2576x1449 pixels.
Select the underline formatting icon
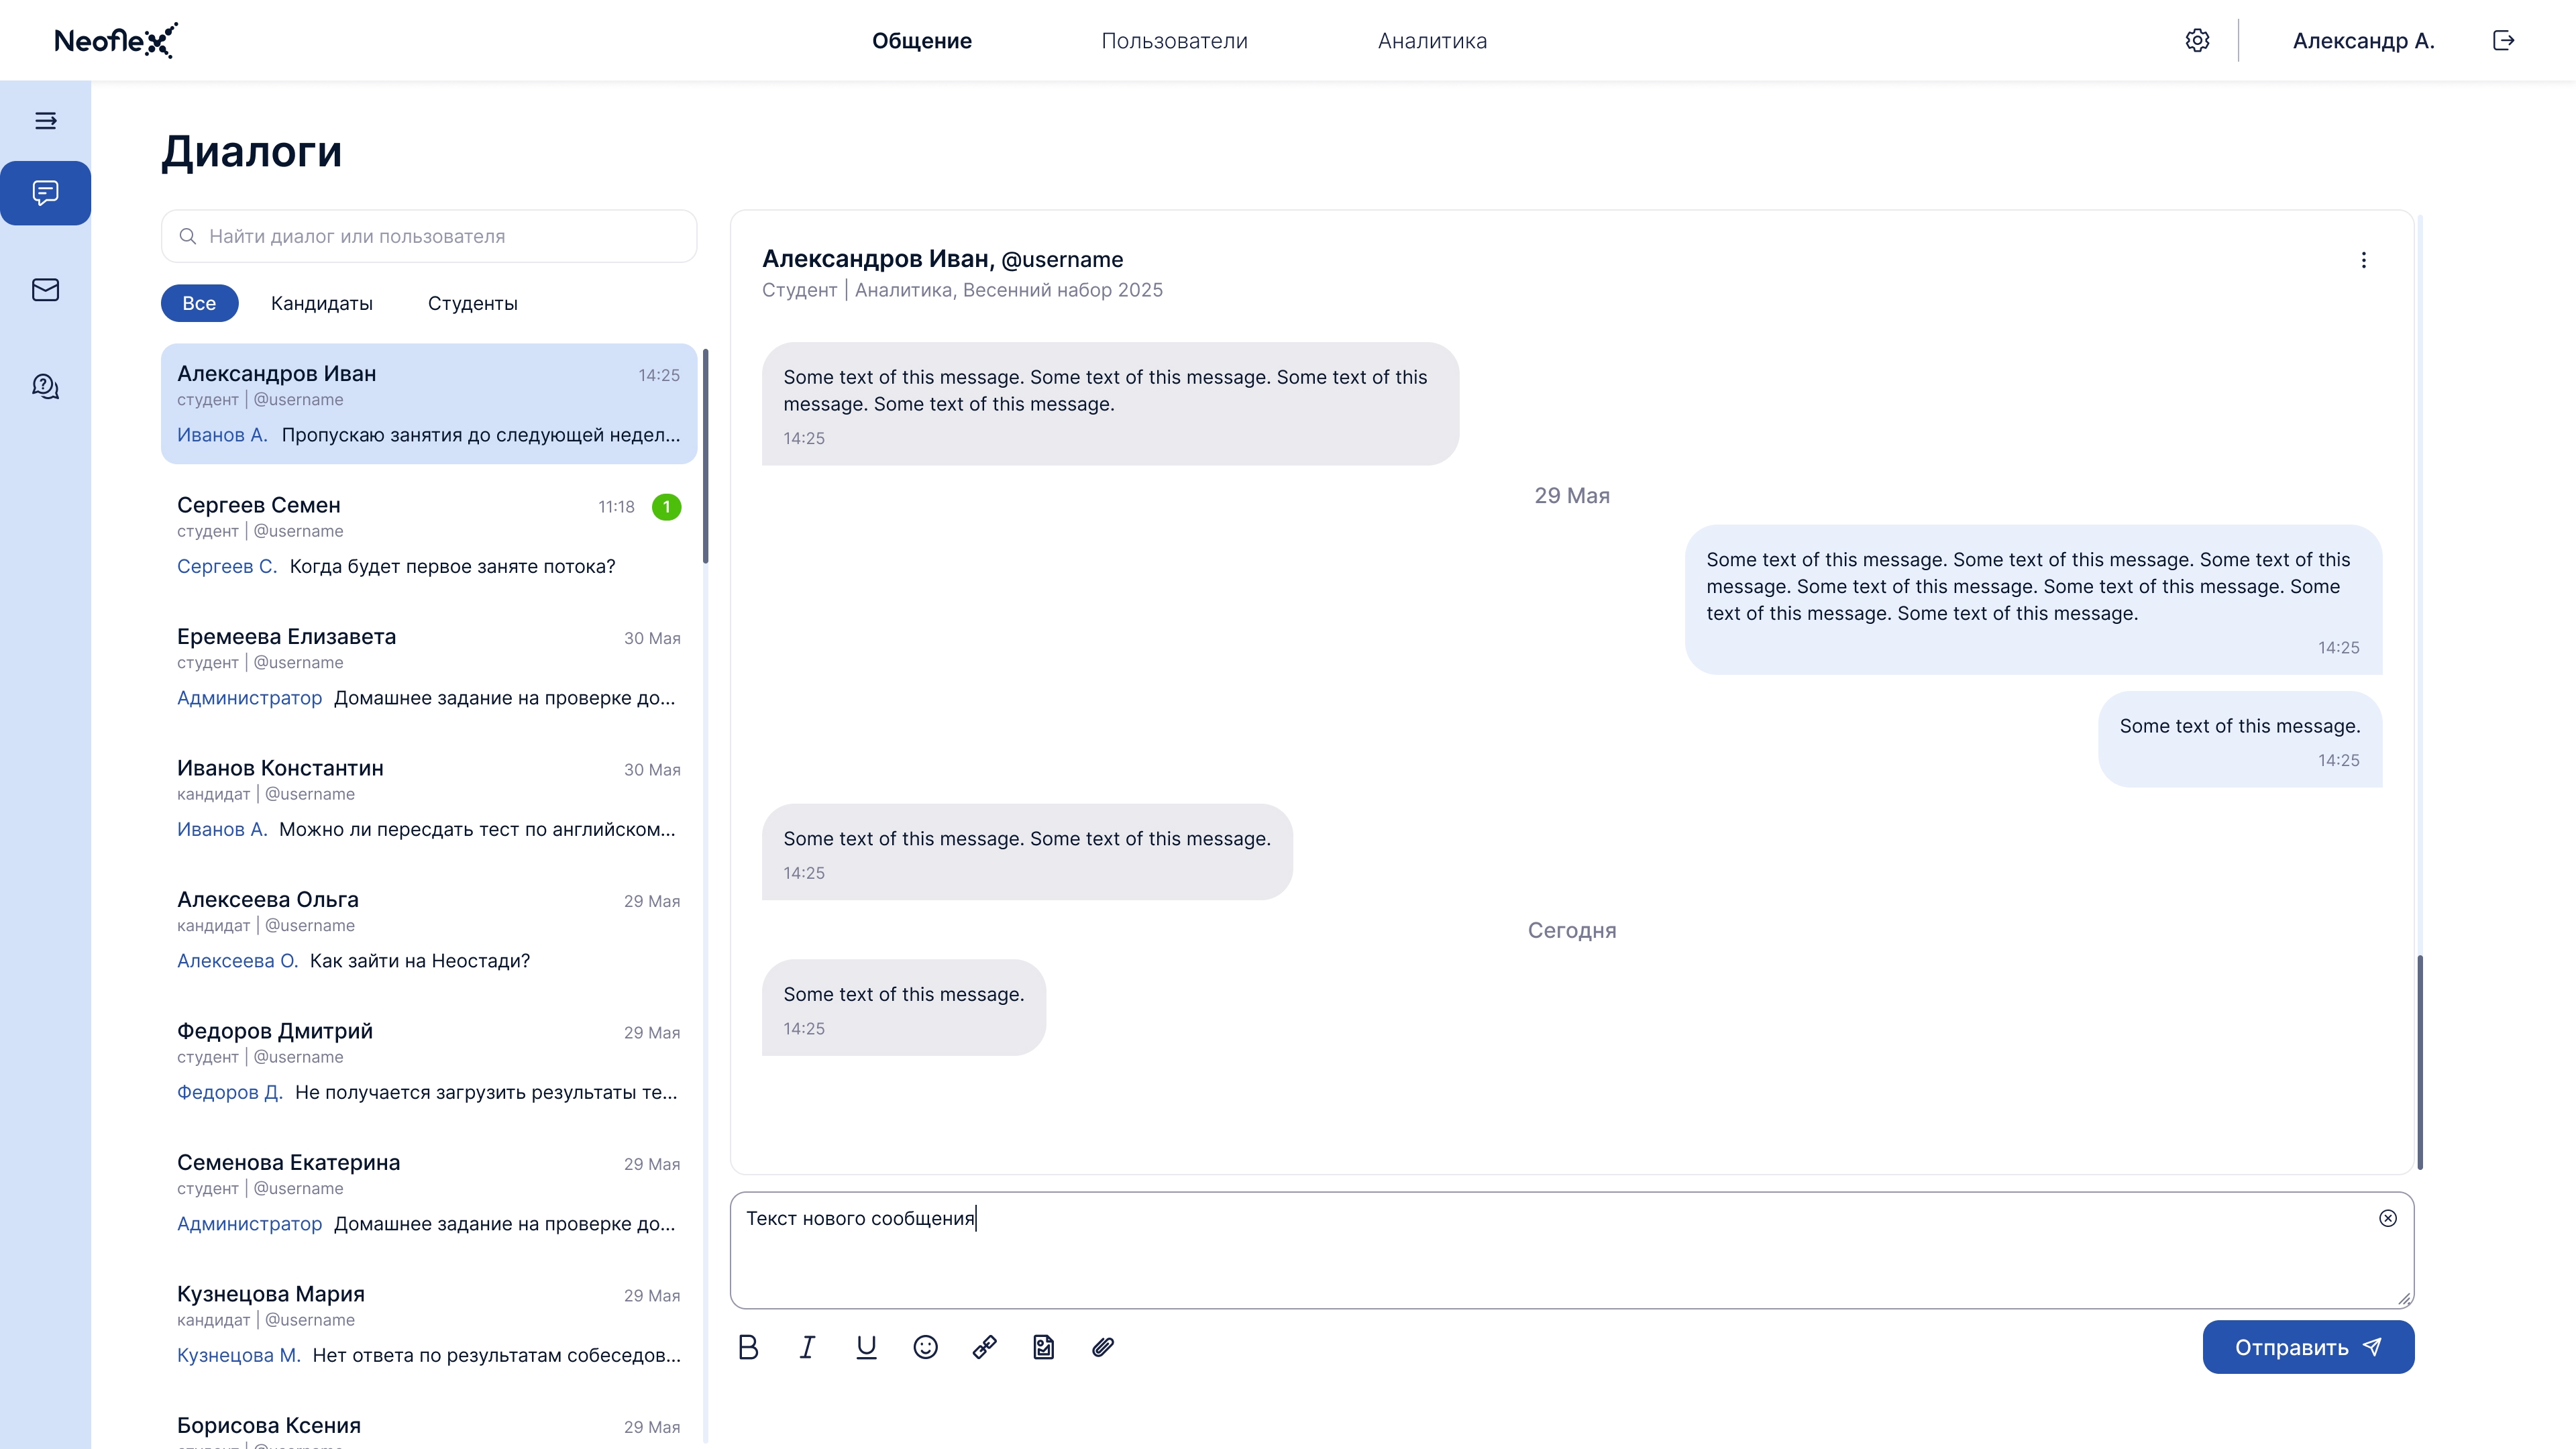(866, 1347)
